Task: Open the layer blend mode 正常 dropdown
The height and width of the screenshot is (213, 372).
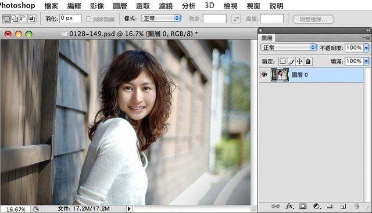Action: [x=289, y=47]
